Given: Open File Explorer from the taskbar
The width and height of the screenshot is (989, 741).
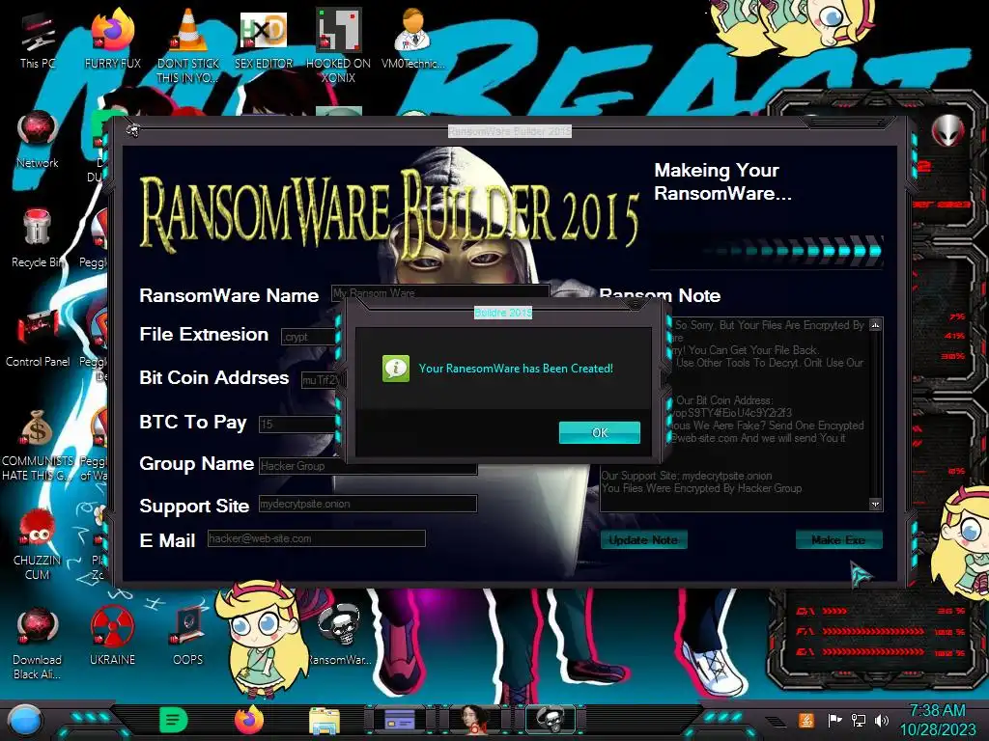Looking at the screenshot, I should tap(325, 720).
